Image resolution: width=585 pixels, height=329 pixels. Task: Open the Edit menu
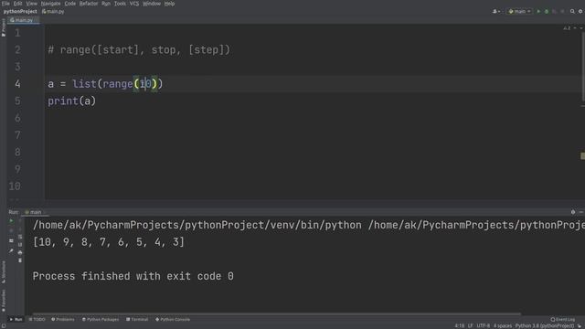[x=17, y=4]
